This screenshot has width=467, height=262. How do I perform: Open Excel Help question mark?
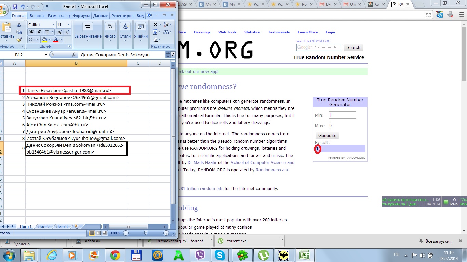pyautogui.click(x=149, y=15)
